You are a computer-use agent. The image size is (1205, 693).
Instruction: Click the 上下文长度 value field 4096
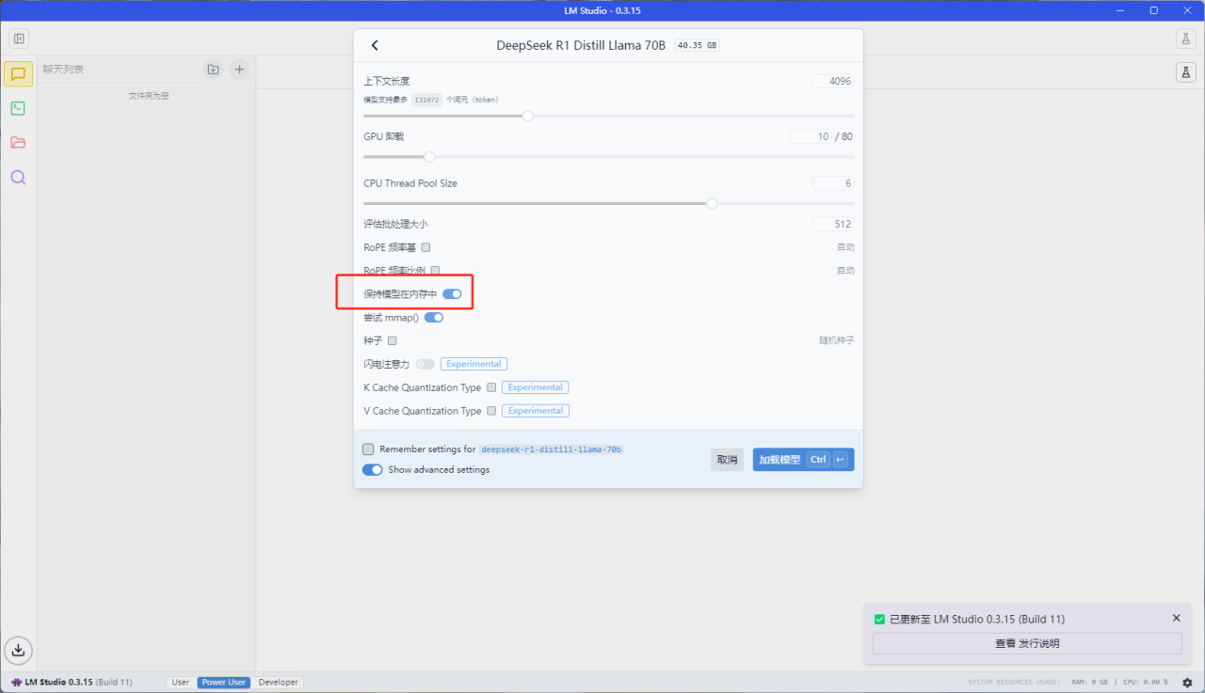(833, 81)
